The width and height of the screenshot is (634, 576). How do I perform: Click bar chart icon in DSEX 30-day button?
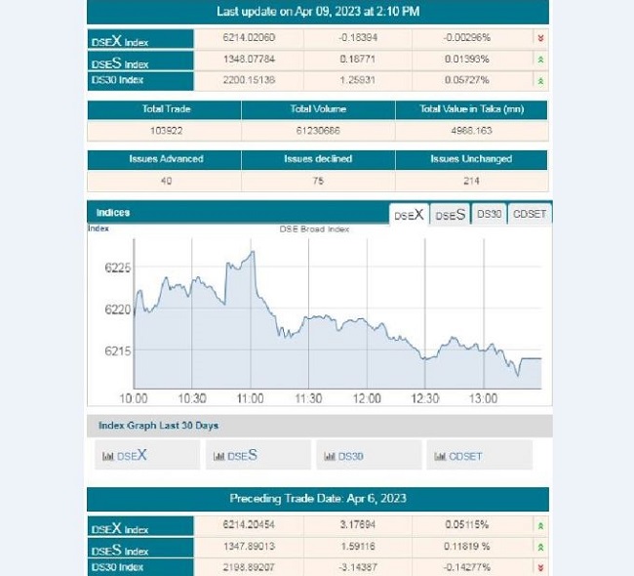[x=108, y=456]
